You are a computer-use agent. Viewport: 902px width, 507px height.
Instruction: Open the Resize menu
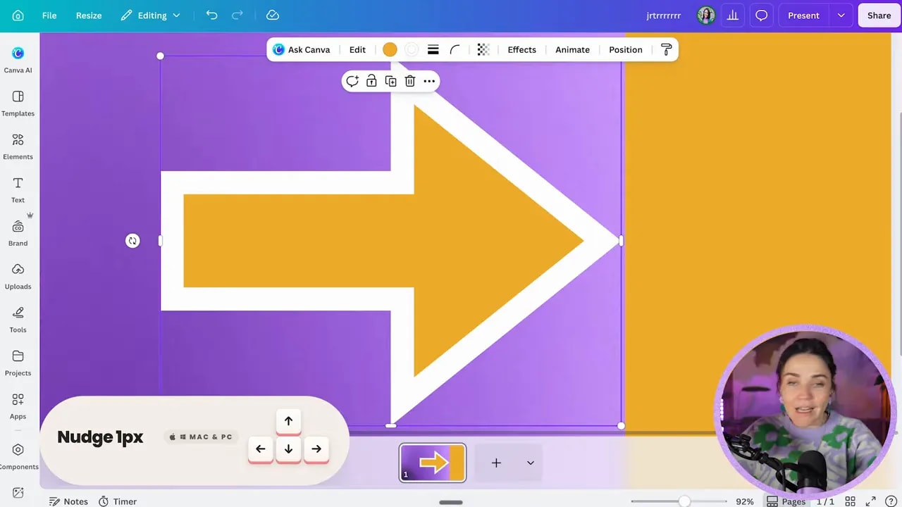pyautogui.click(x=89, y=15)
